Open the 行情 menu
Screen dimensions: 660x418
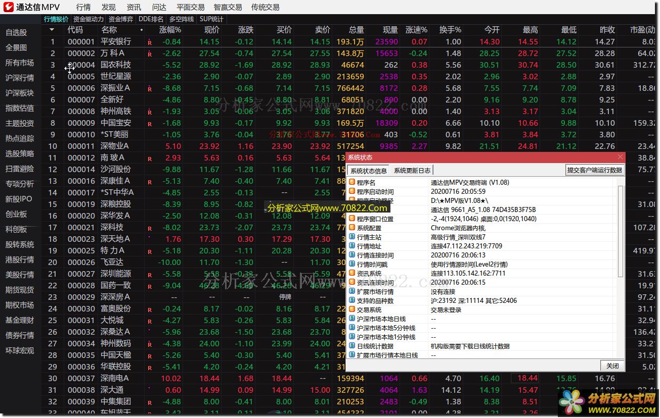coord(83,7)
